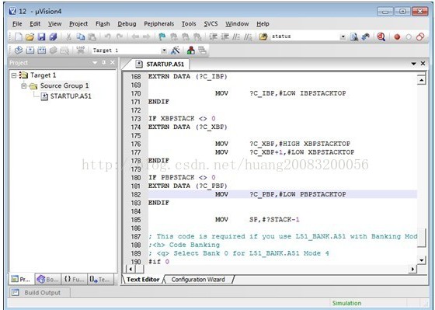Open the Peripherals menu
Screen dimensions: 435x310
[159, 24]
